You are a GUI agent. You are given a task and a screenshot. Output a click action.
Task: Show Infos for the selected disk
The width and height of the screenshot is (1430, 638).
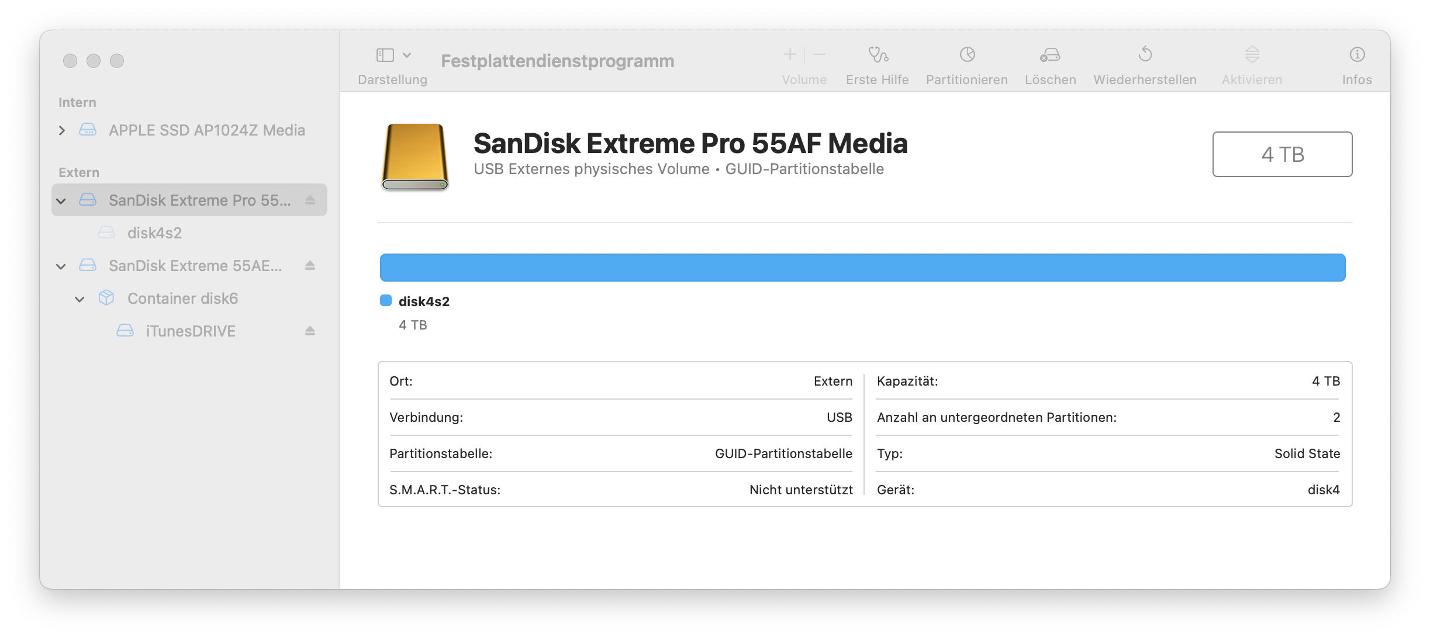point(1357,58)
